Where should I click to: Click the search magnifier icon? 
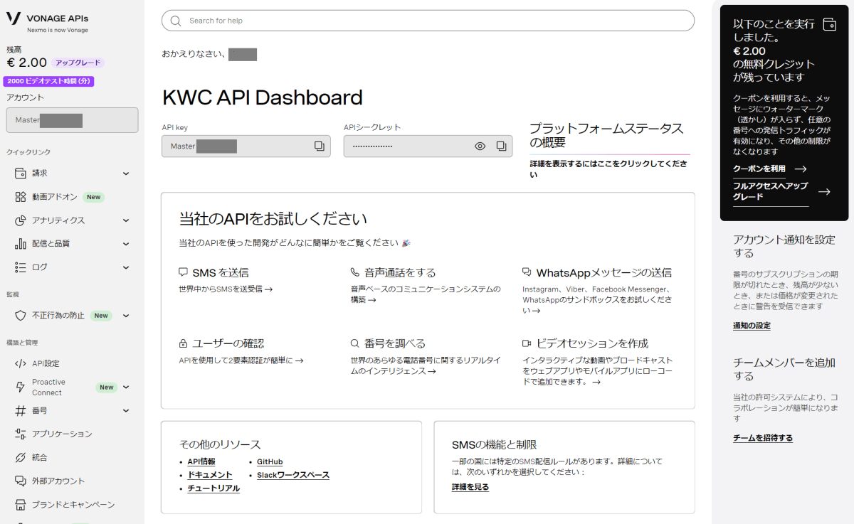[x=176, y=21]
